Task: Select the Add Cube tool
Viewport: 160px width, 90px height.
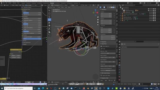Action: [x=49, y=35]
